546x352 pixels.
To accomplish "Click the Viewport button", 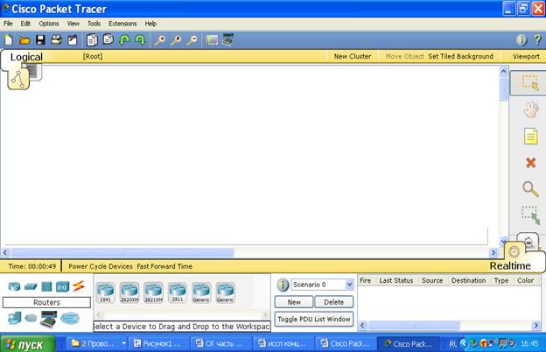I will 526,56.
